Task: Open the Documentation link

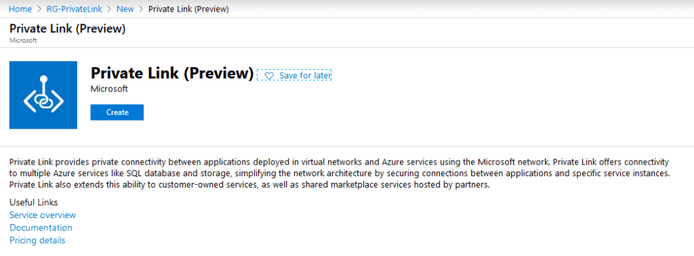Action: pyautogui.click(x=41, y=228)
